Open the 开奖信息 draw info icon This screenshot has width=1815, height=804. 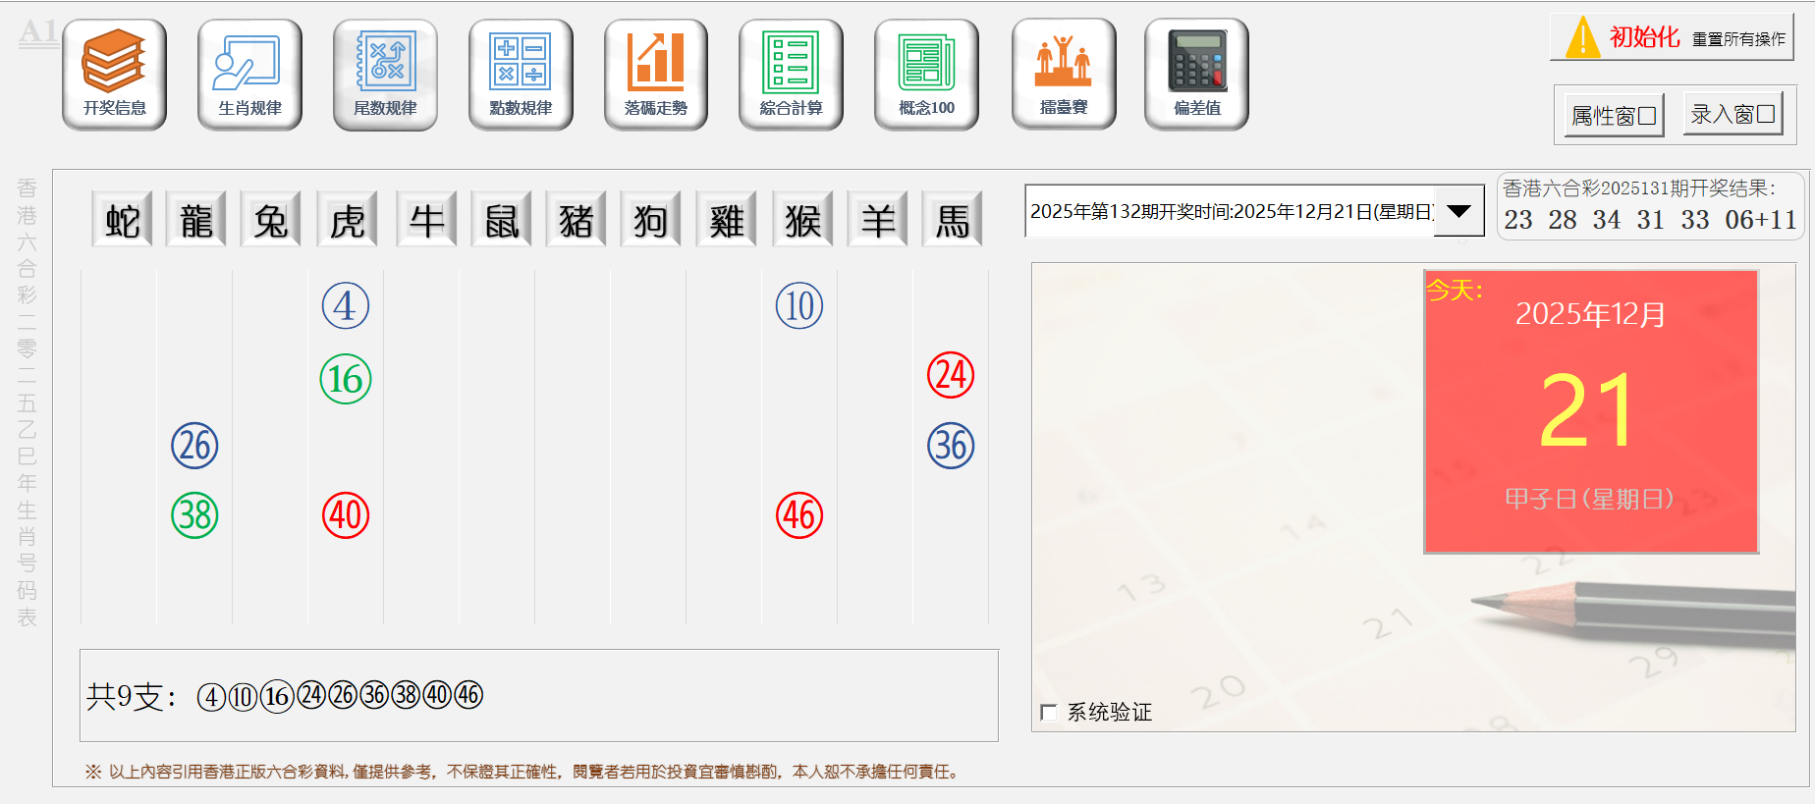[114, 74]
